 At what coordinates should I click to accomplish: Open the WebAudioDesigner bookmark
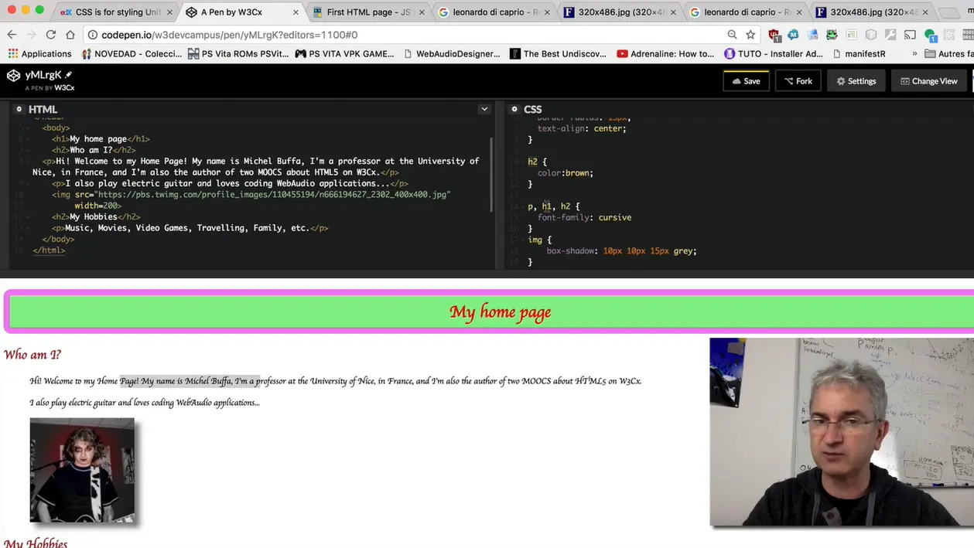click(454, 53)
